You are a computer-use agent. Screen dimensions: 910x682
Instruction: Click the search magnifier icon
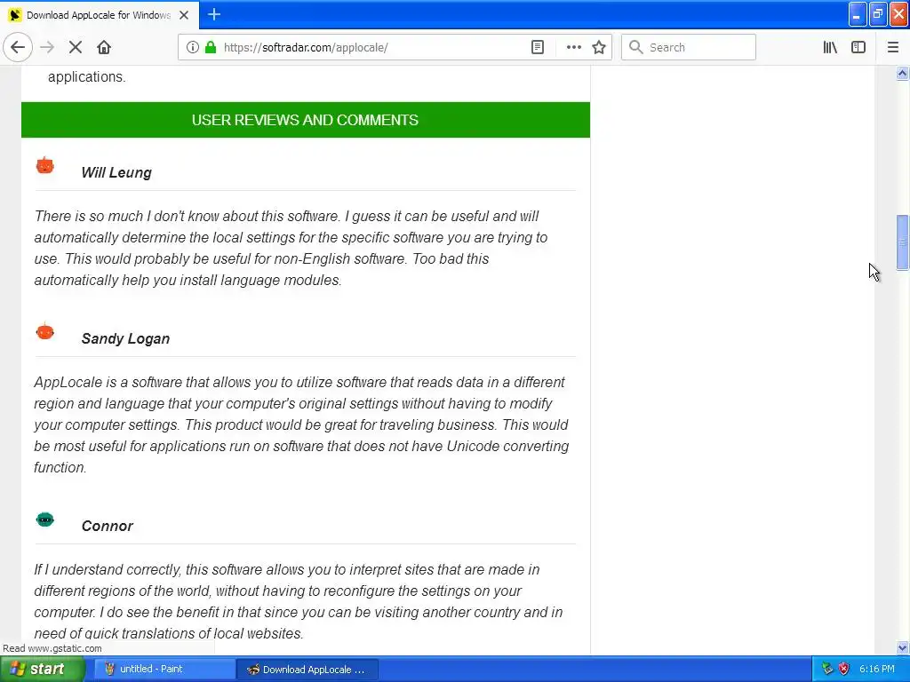636,47
